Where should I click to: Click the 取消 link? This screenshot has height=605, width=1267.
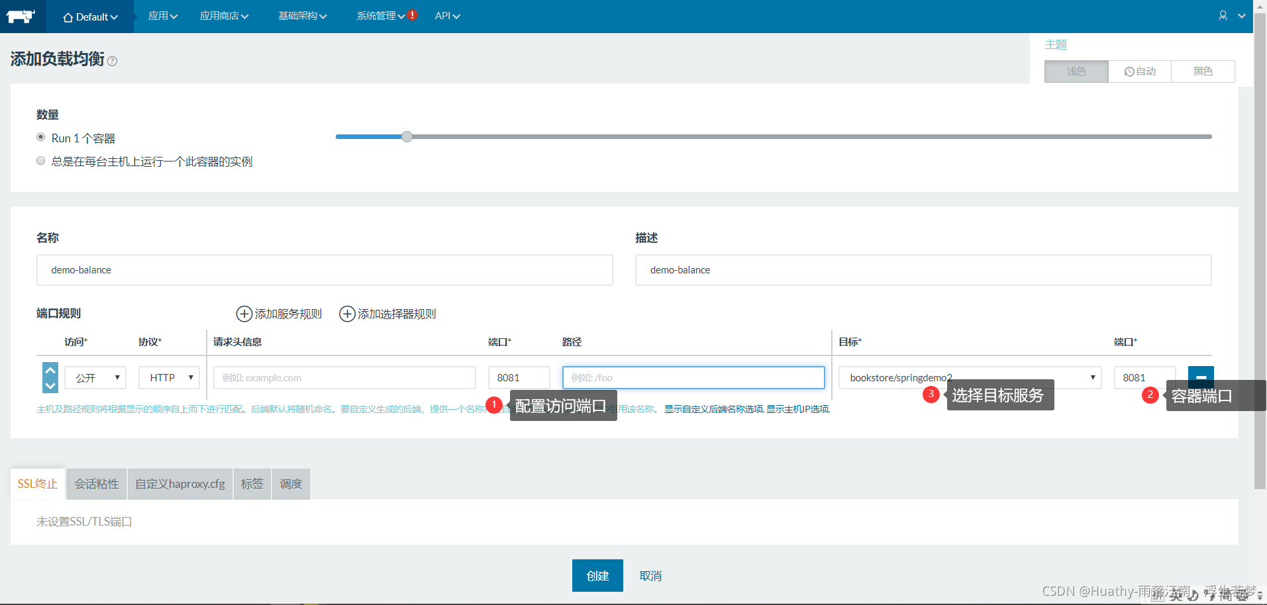tap(650, 576)
